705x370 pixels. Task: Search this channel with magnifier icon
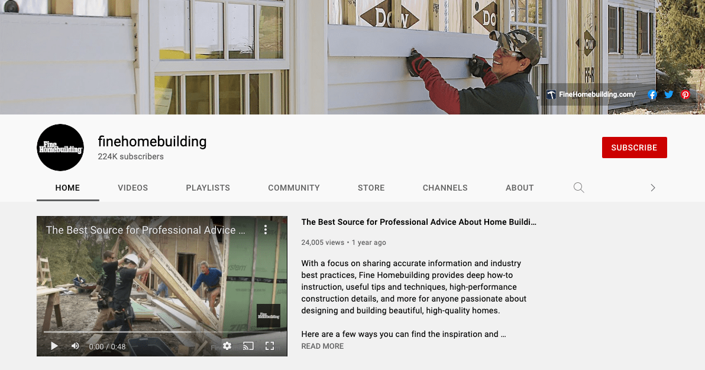(x=578, y=188)
